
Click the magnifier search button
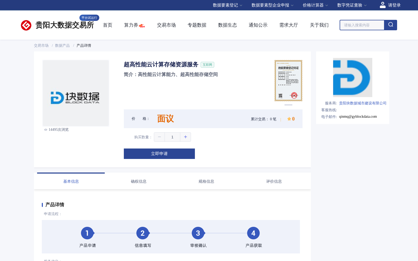point(391,25)
